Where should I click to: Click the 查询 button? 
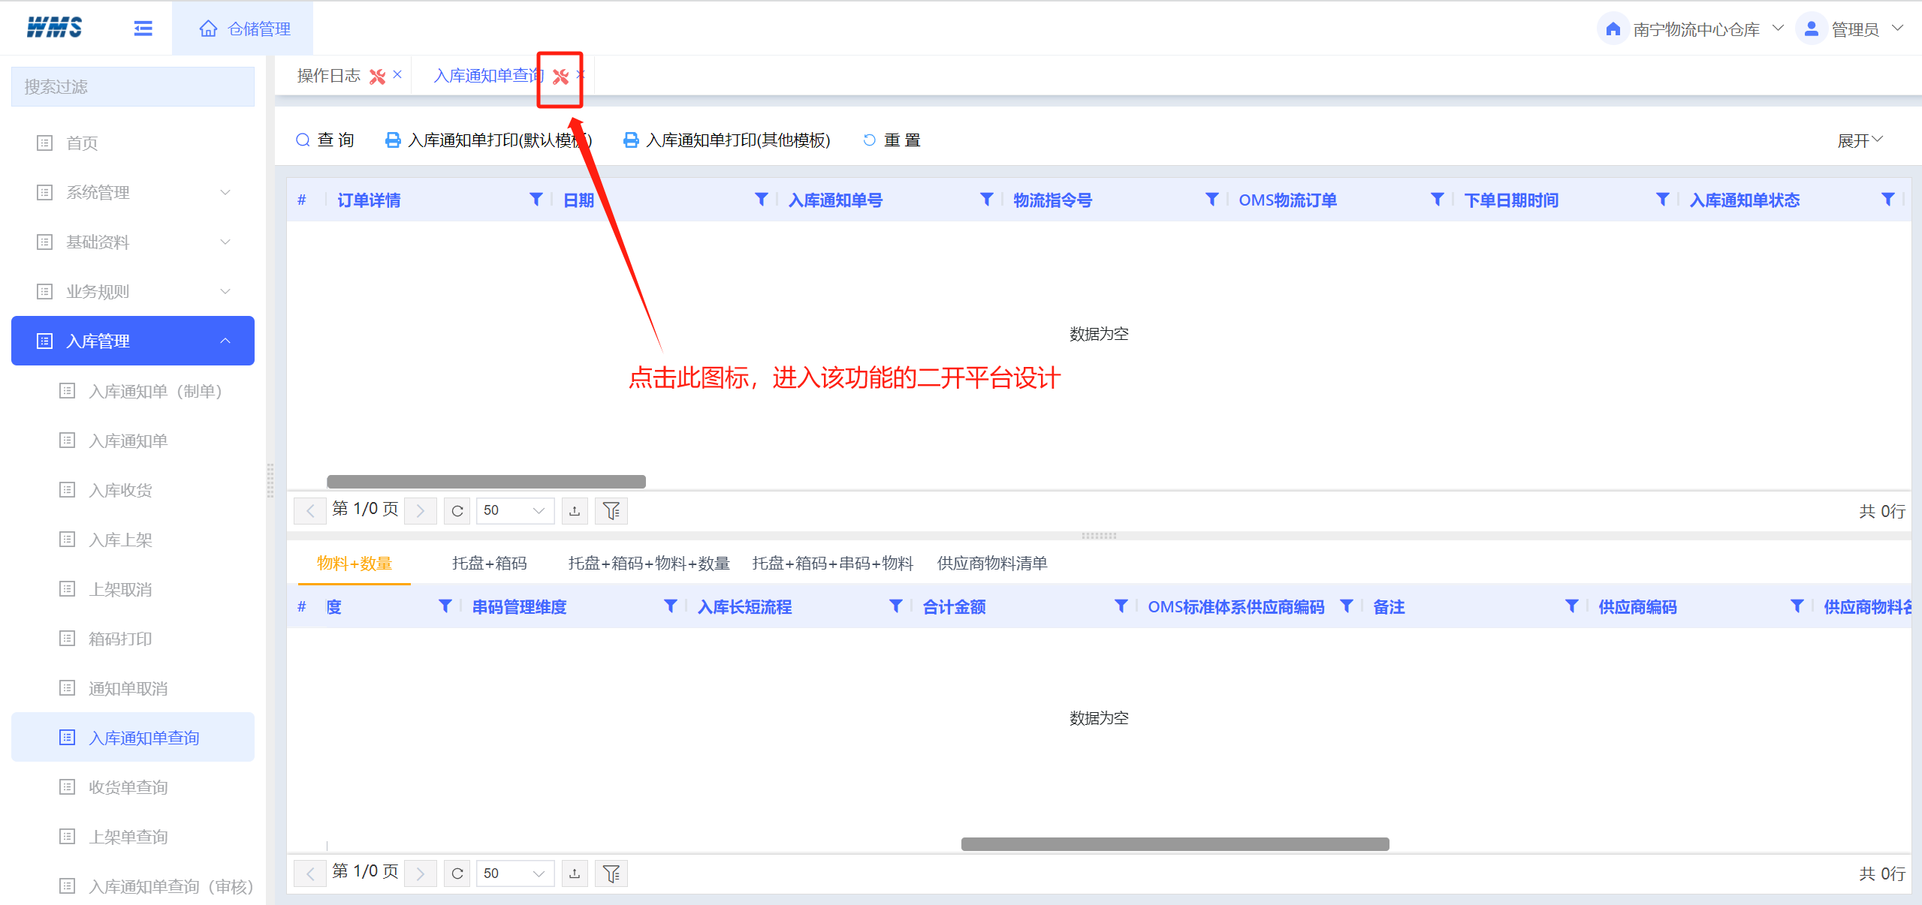[x=324, y=140]
